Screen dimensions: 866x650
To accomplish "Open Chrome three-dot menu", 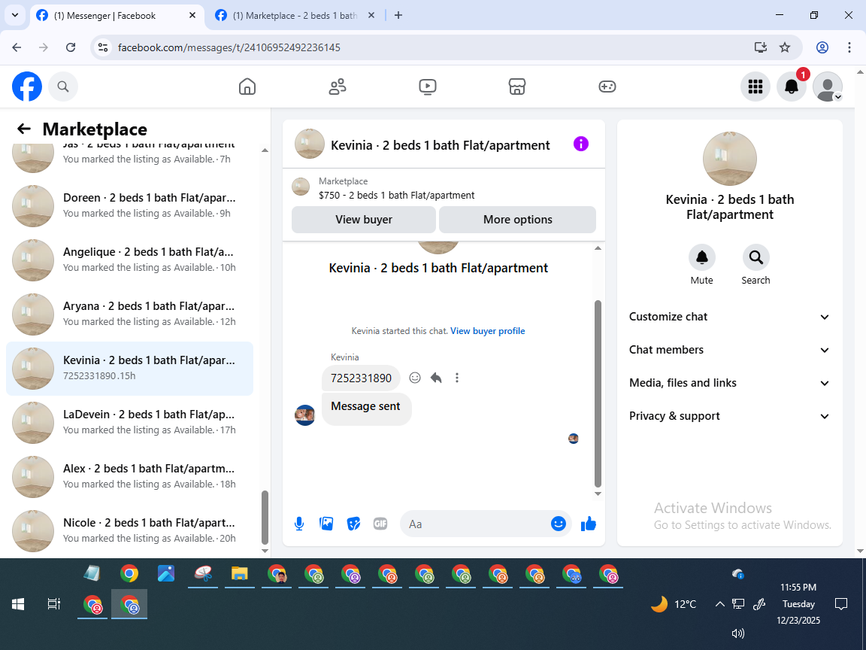I will click(x=849, y=47).
